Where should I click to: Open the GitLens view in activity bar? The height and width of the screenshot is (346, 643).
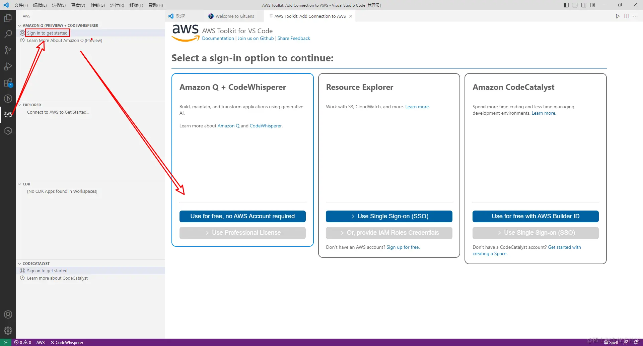(x=8, y=99)
